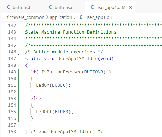Click the else keyword
Screen dimensions: 162x137
click(x=36, y=99)
